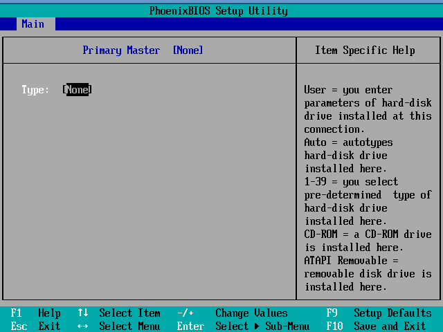Click the Item Specific Help heading
Screen dimensions: 443x332
click(365, 50)
